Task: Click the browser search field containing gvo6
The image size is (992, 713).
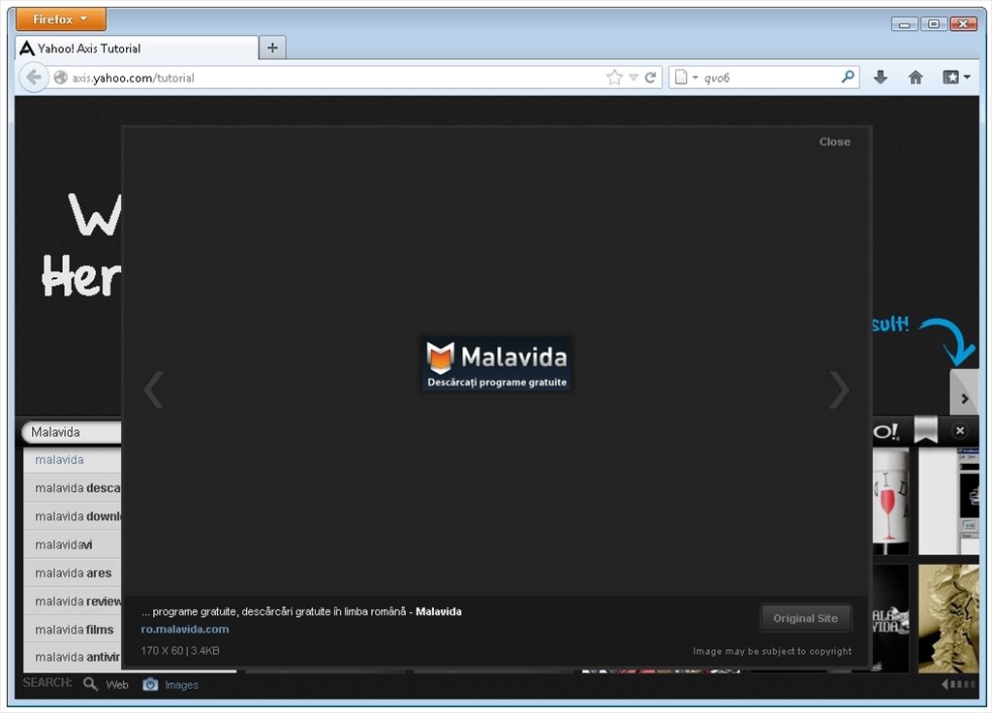Action: [x=770, y=77]
